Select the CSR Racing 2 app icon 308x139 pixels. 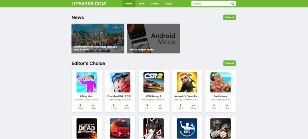[153, 82]
